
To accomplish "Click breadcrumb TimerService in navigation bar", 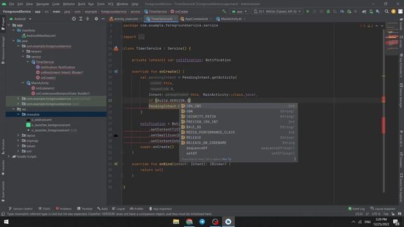I will tap(156, 11).
